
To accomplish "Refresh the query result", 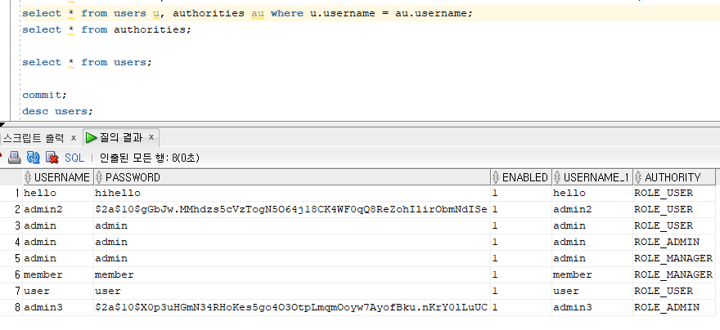I will (x=33, y=158).
